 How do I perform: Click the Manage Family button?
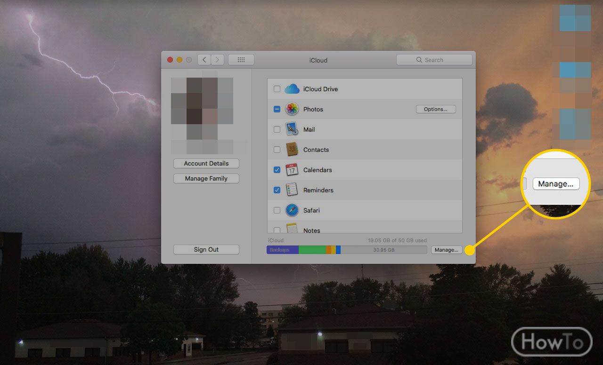pos(206,179)
